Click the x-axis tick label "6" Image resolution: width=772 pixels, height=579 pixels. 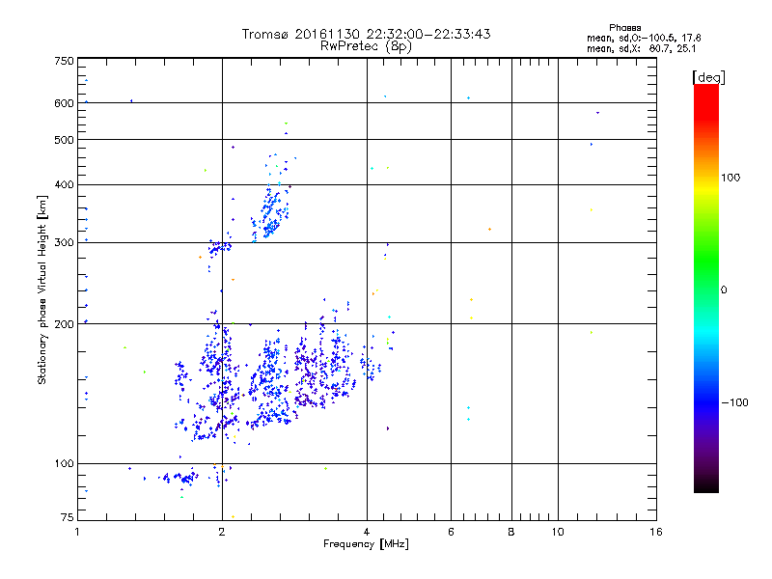coord(451,532)
